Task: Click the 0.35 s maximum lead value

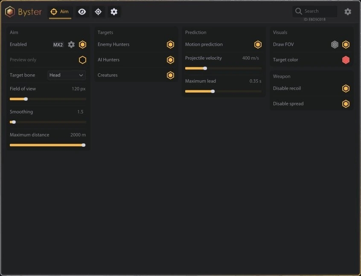Action: tap(255, 81)
